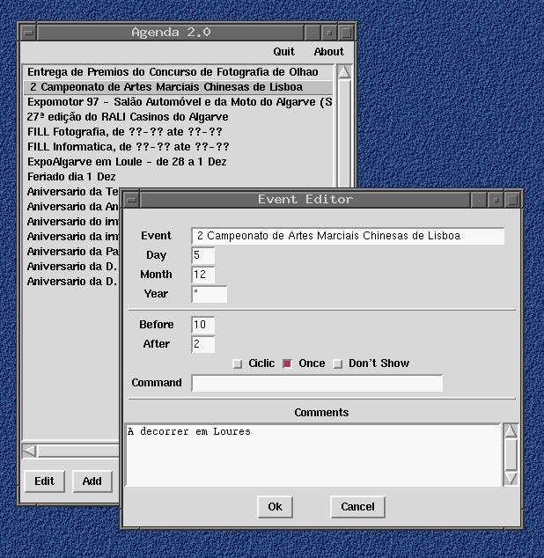This screenshot has height=558, width=544.
Task: Minimize the Agenda 2.0 window
Action: (329, 33)
